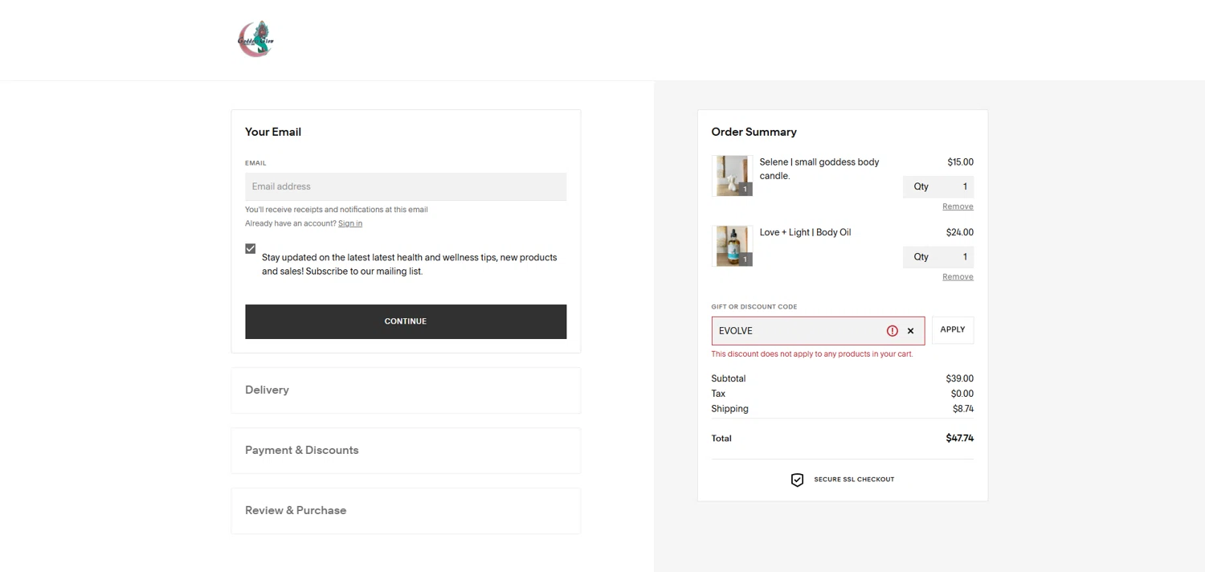The height and width of the screenshot is (572, 1205).
Task: Click the discount error message text
Action: click(811, 354)
